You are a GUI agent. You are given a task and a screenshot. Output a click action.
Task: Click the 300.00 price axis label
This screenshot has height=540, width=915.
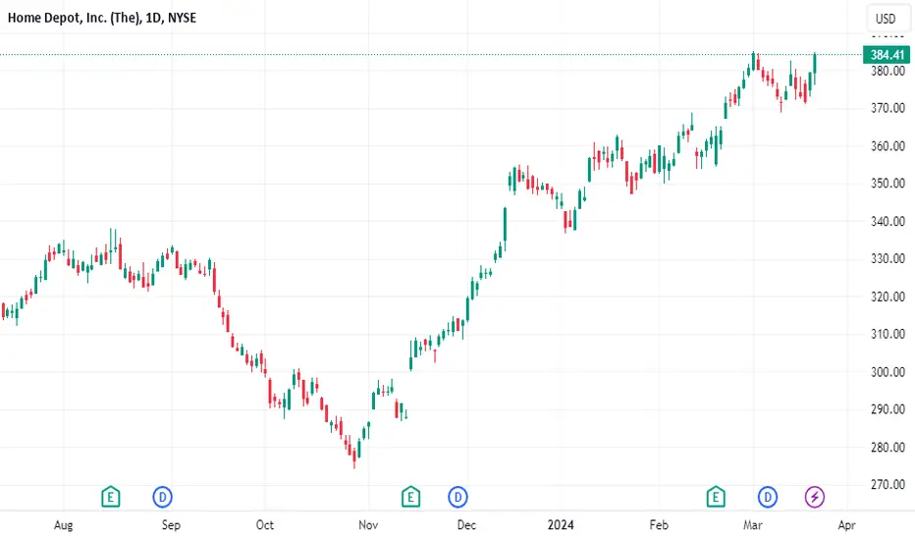tap(888, 372)
